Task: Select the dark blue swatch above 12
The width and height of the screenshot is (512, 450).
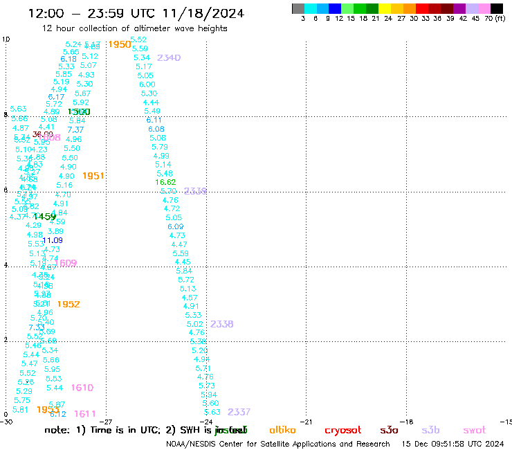Action: pyautogui.click(x=335, y=8)
